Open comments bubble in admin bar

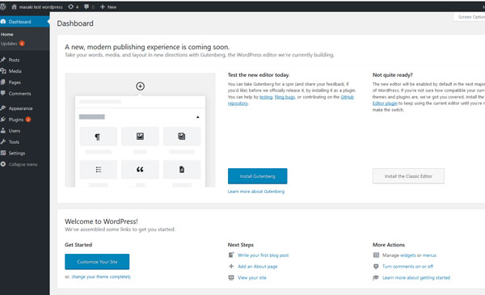pos(89,6)
